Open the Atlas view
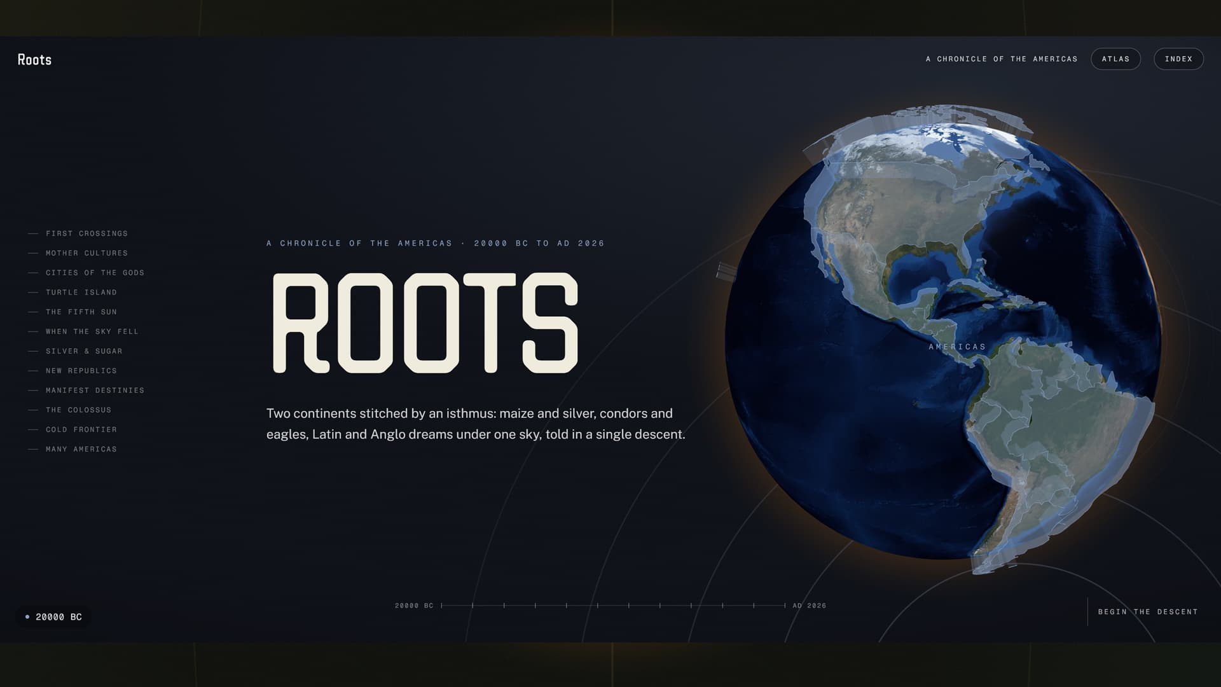 [1115, 59]
